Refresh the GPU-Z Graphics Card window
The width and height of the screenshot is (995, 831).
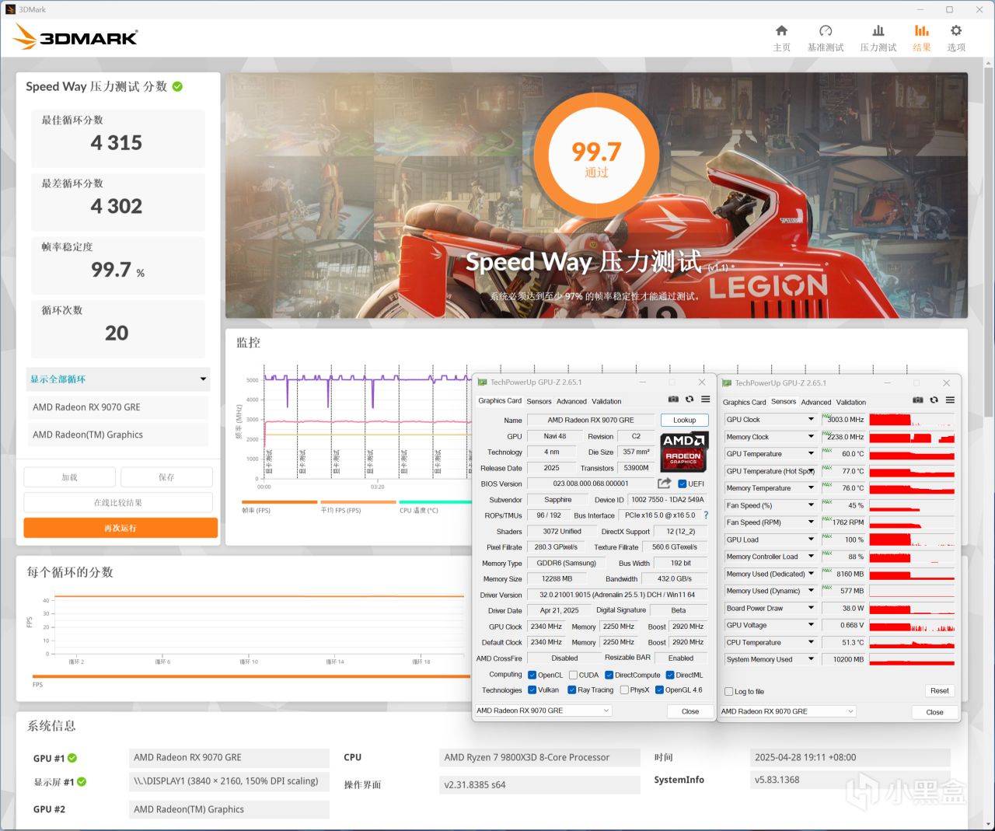689,400
